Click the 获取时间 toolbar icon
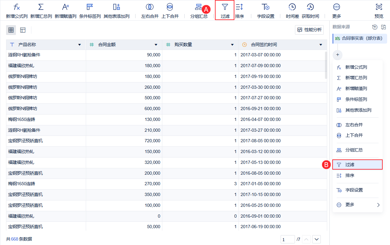The width and height of the screenshot is (390, 245). [x=310, y=7]
